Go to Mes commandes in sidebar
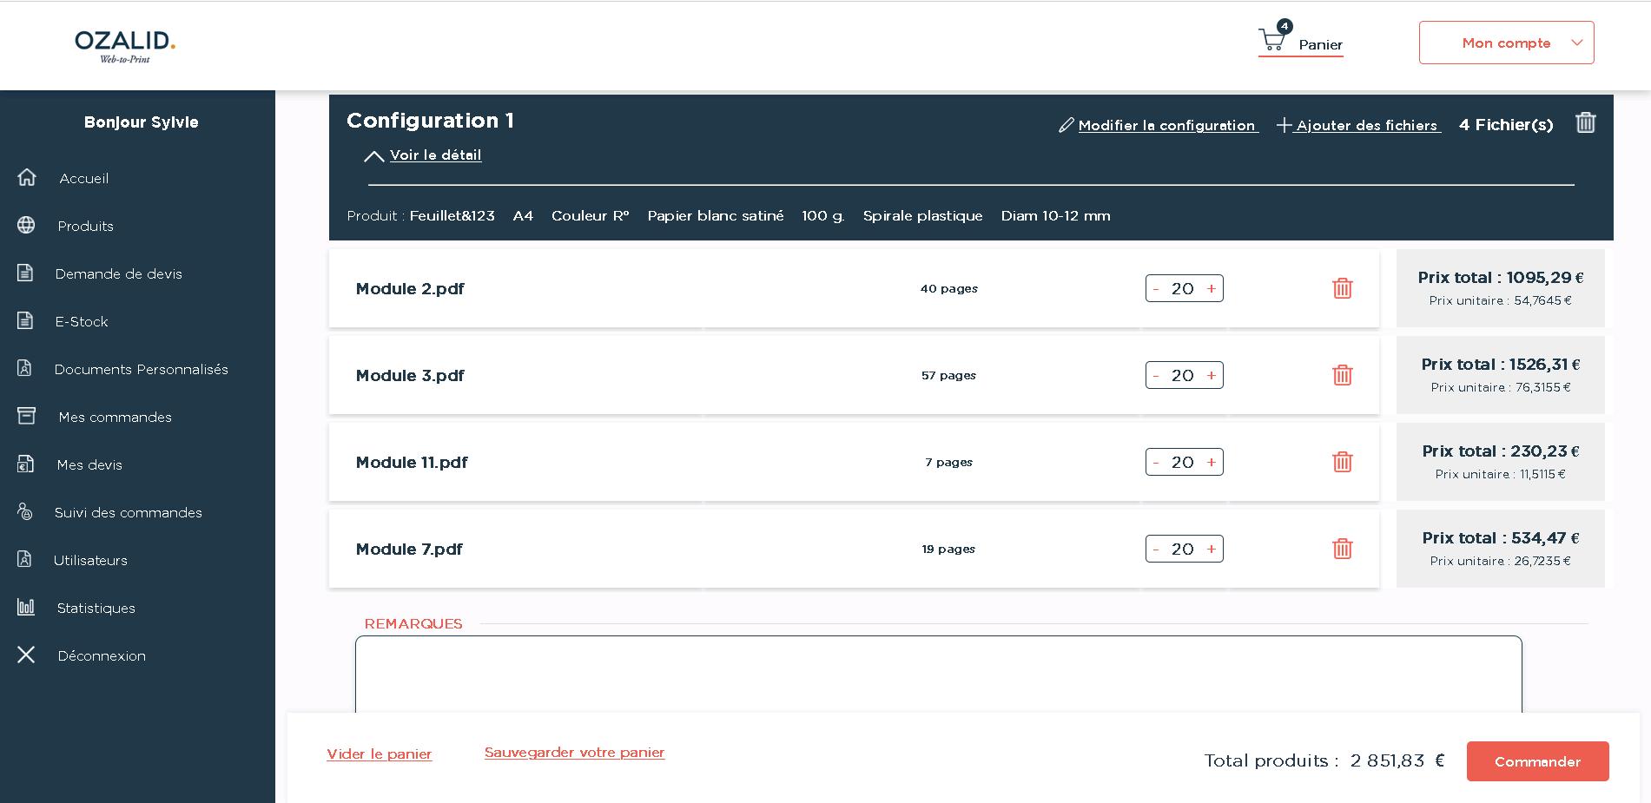Image resolution: width=1651 pixels, height=803 pixels. point(115,418)
